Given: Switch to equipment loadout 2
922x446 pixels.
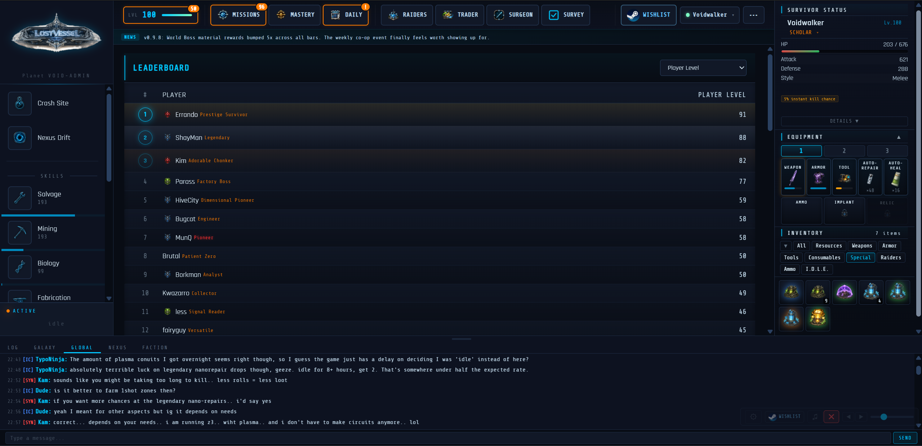Looking at the screenshot, I should coord(844,151).
